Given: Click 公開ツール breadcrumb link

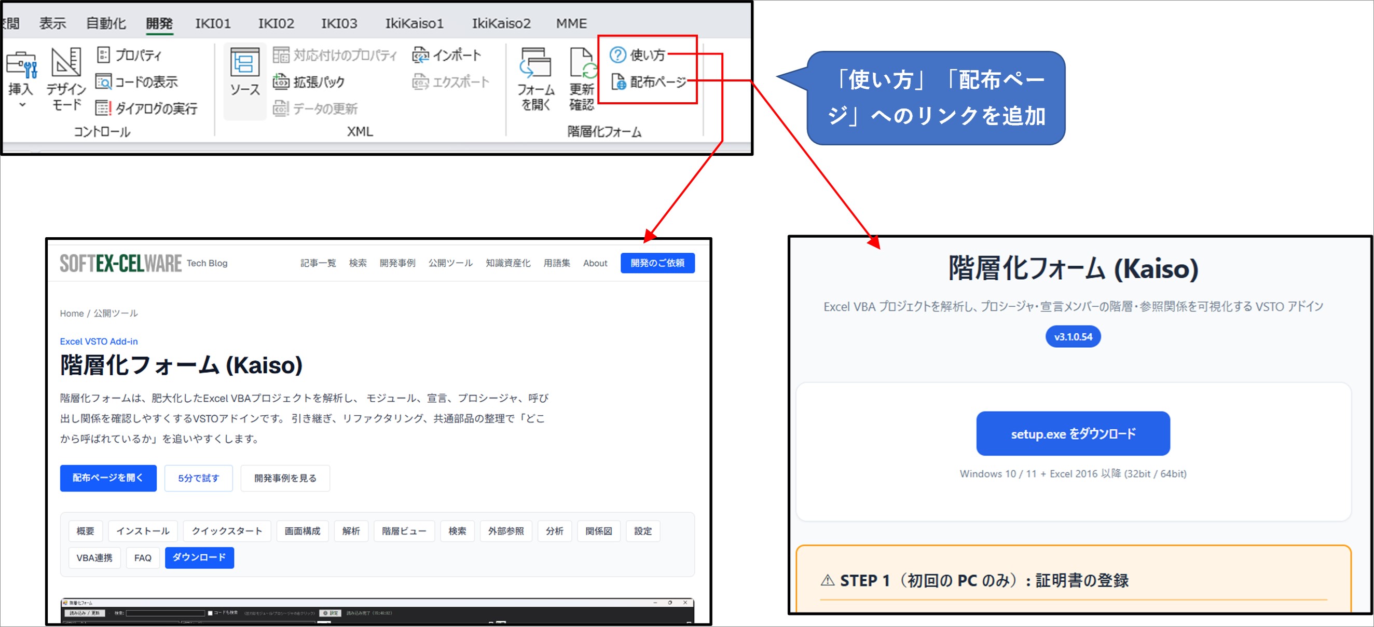Looking at the screenshot, I should click(x=116, y=313).
